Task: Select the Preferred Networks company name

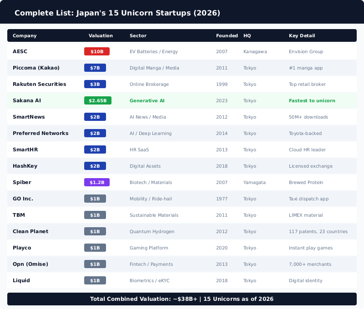Action: 41,133
